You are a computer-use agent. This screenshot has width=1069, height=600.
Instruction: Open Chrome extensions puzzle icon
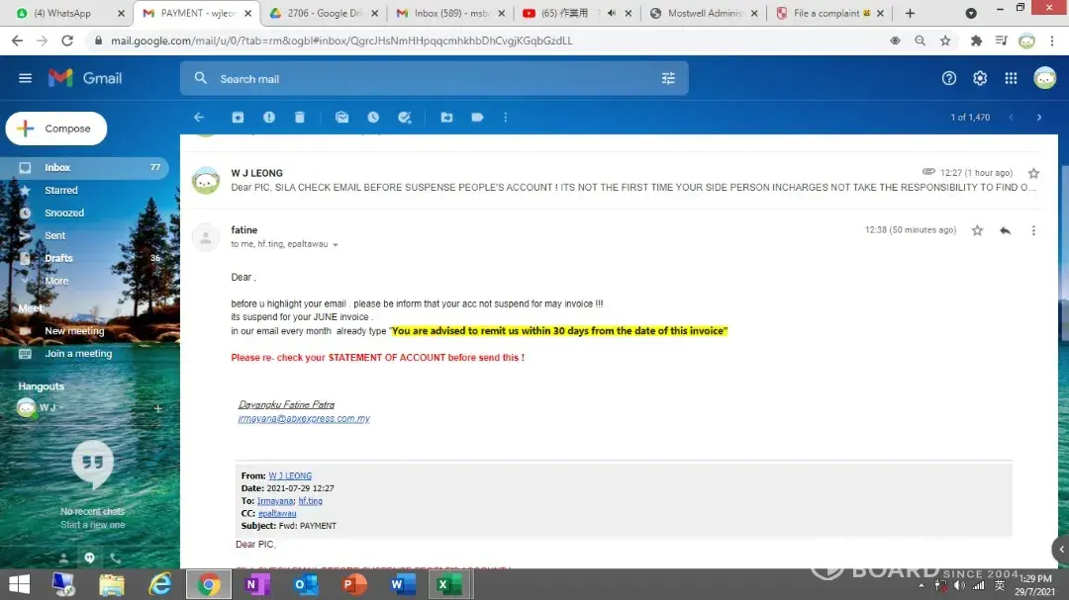click(x=976, y=41)
